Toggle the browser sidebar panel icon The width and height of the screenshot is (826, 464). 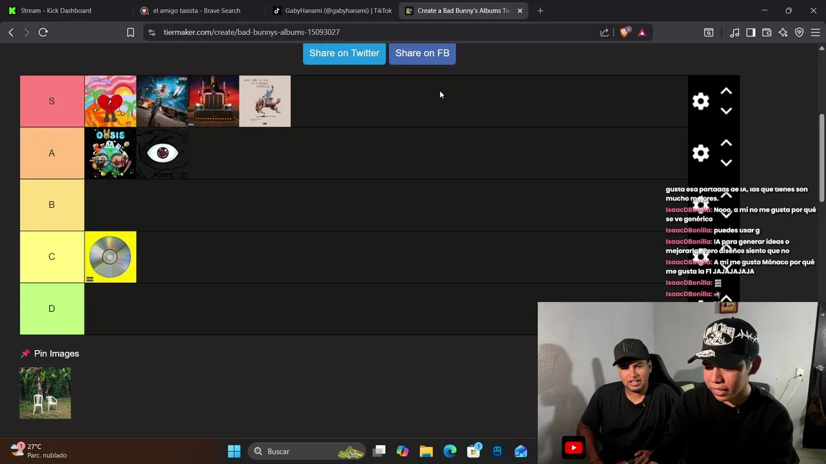[750, 32]
